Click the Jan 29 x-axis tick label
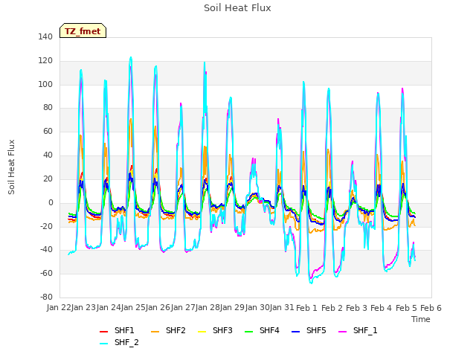This screenshot has width=476, height=357. (x=233, y=308)
